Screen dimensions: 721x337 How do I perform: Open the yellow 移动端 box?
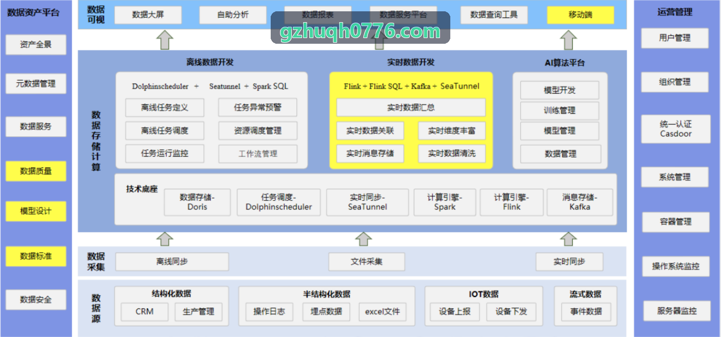pos(581,15)
